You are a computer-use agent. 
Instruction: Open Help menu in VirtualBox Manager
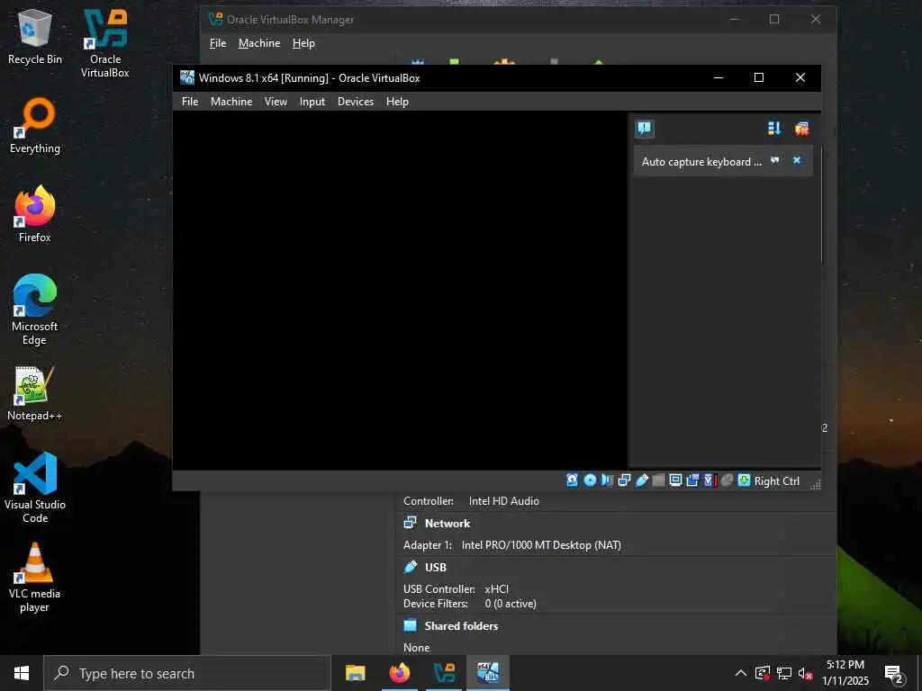[x=304, y=43]
